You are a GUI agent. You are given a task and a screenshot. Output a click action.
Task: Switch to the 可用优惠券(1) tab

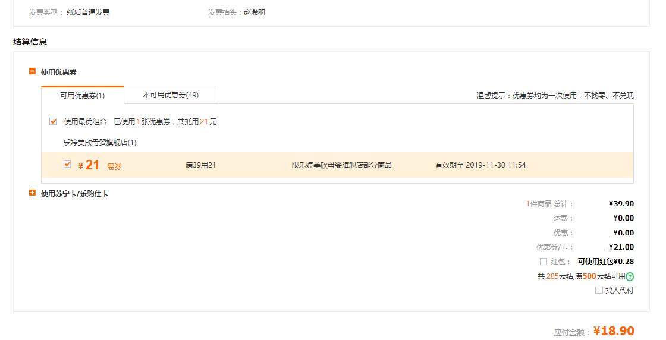83,96
